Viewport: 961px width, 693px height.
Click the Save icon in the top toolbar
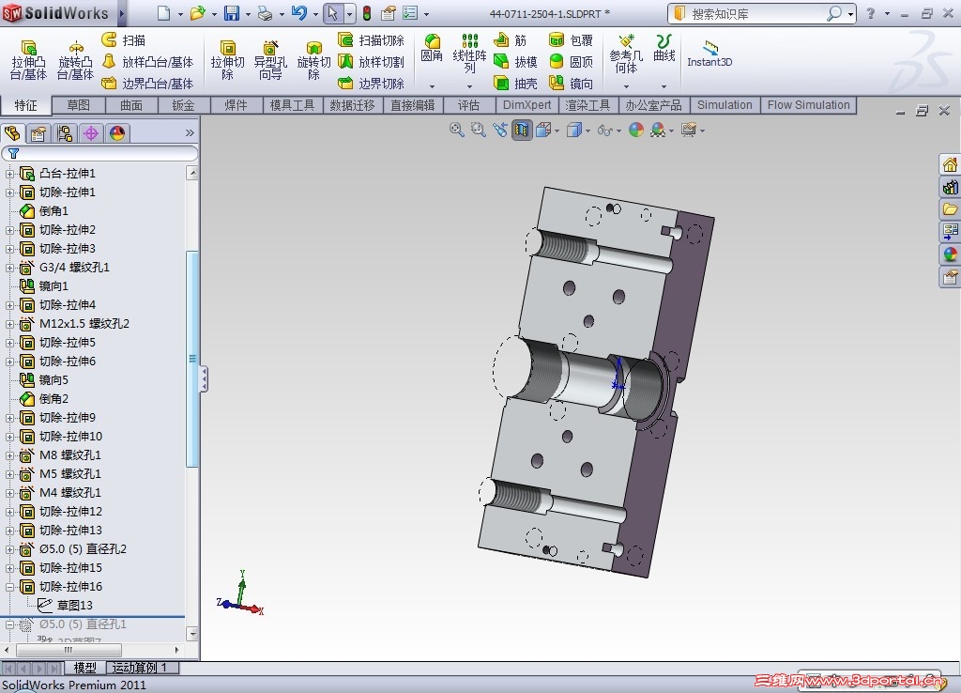point(232,13)
